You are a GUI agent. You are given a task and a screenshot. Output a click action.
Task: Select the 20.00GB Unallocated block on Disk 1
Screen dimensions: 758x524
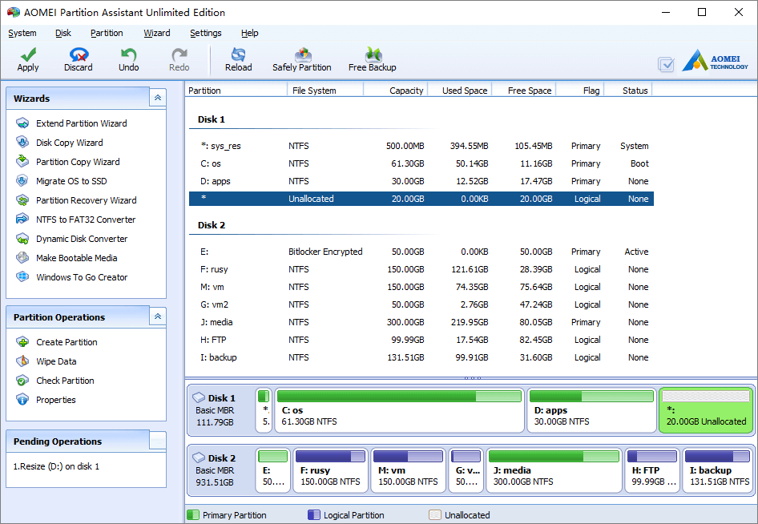[706, 410]
